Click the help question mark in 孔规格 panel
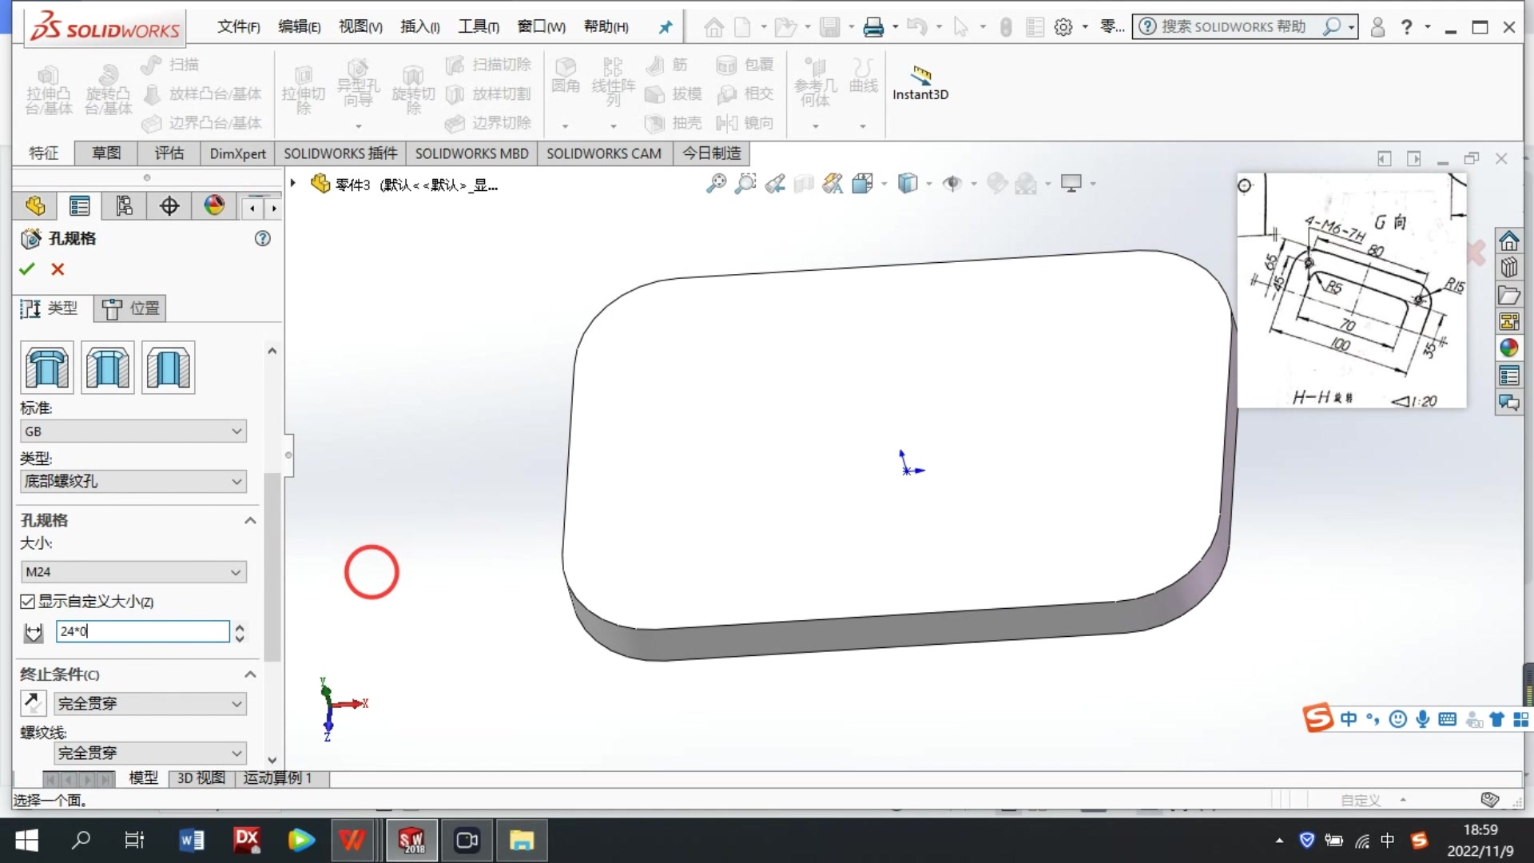1534x863 pixels. click(262, 238)
